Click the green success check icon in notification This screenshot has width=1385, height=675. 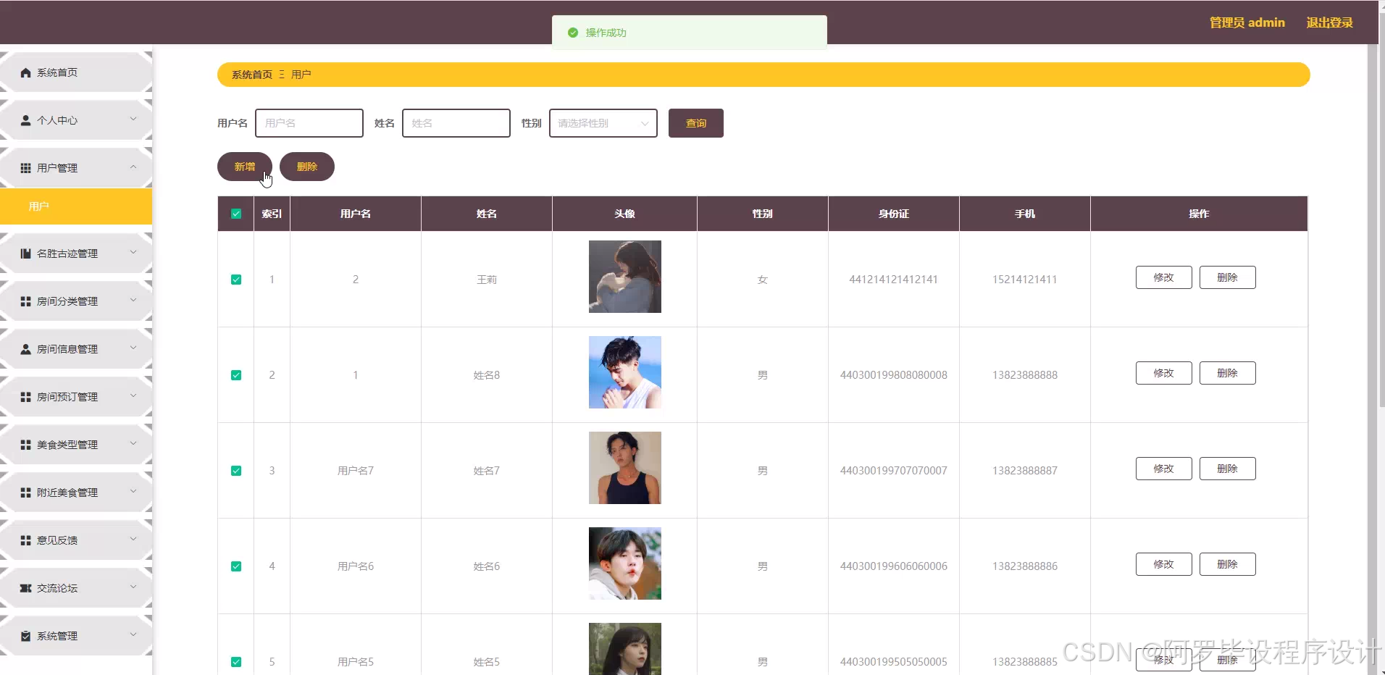(x=573, y=33)
